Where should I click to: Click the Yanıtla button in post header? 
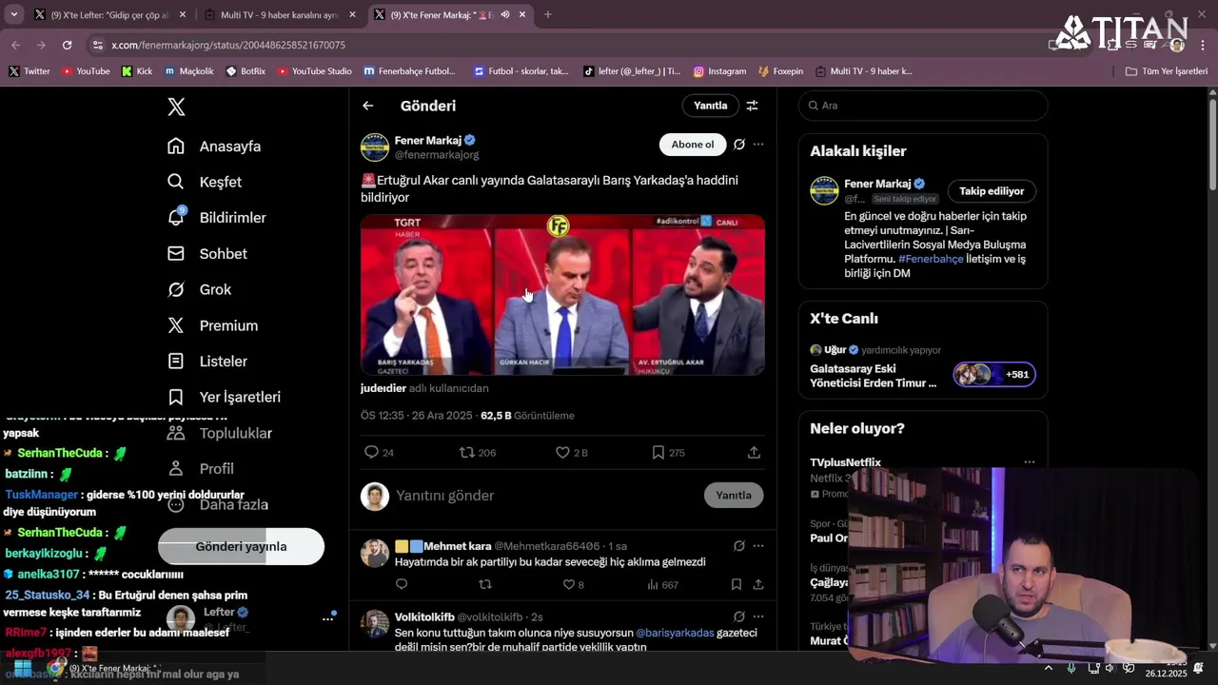[710, 106]
